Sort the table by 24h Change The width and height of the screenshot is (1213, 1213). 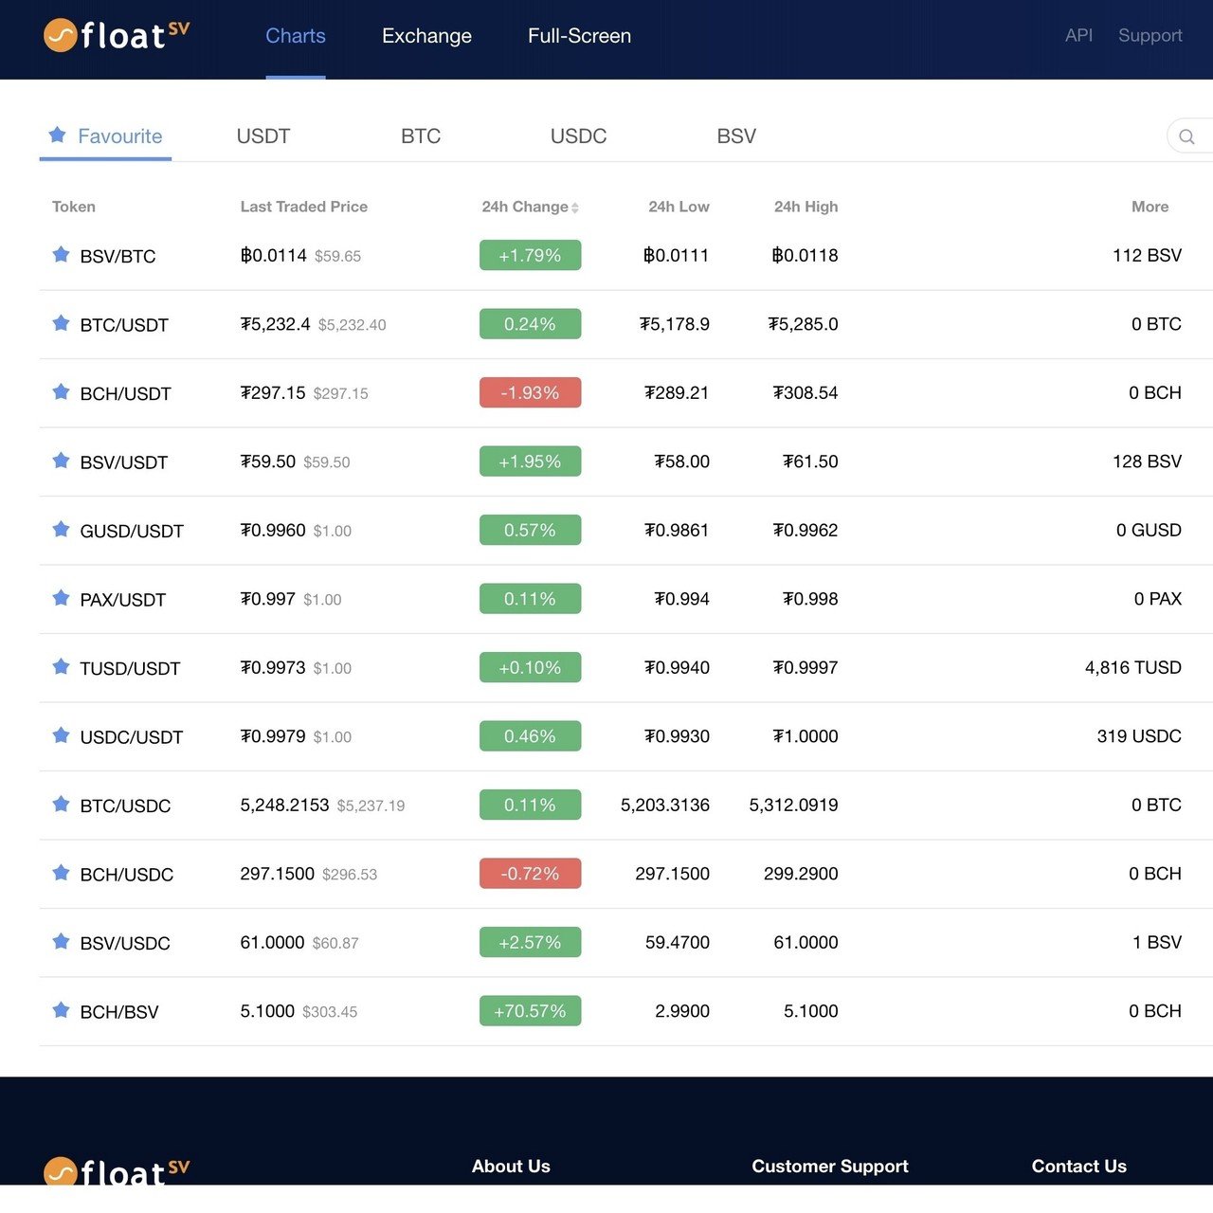click(529, 207)
